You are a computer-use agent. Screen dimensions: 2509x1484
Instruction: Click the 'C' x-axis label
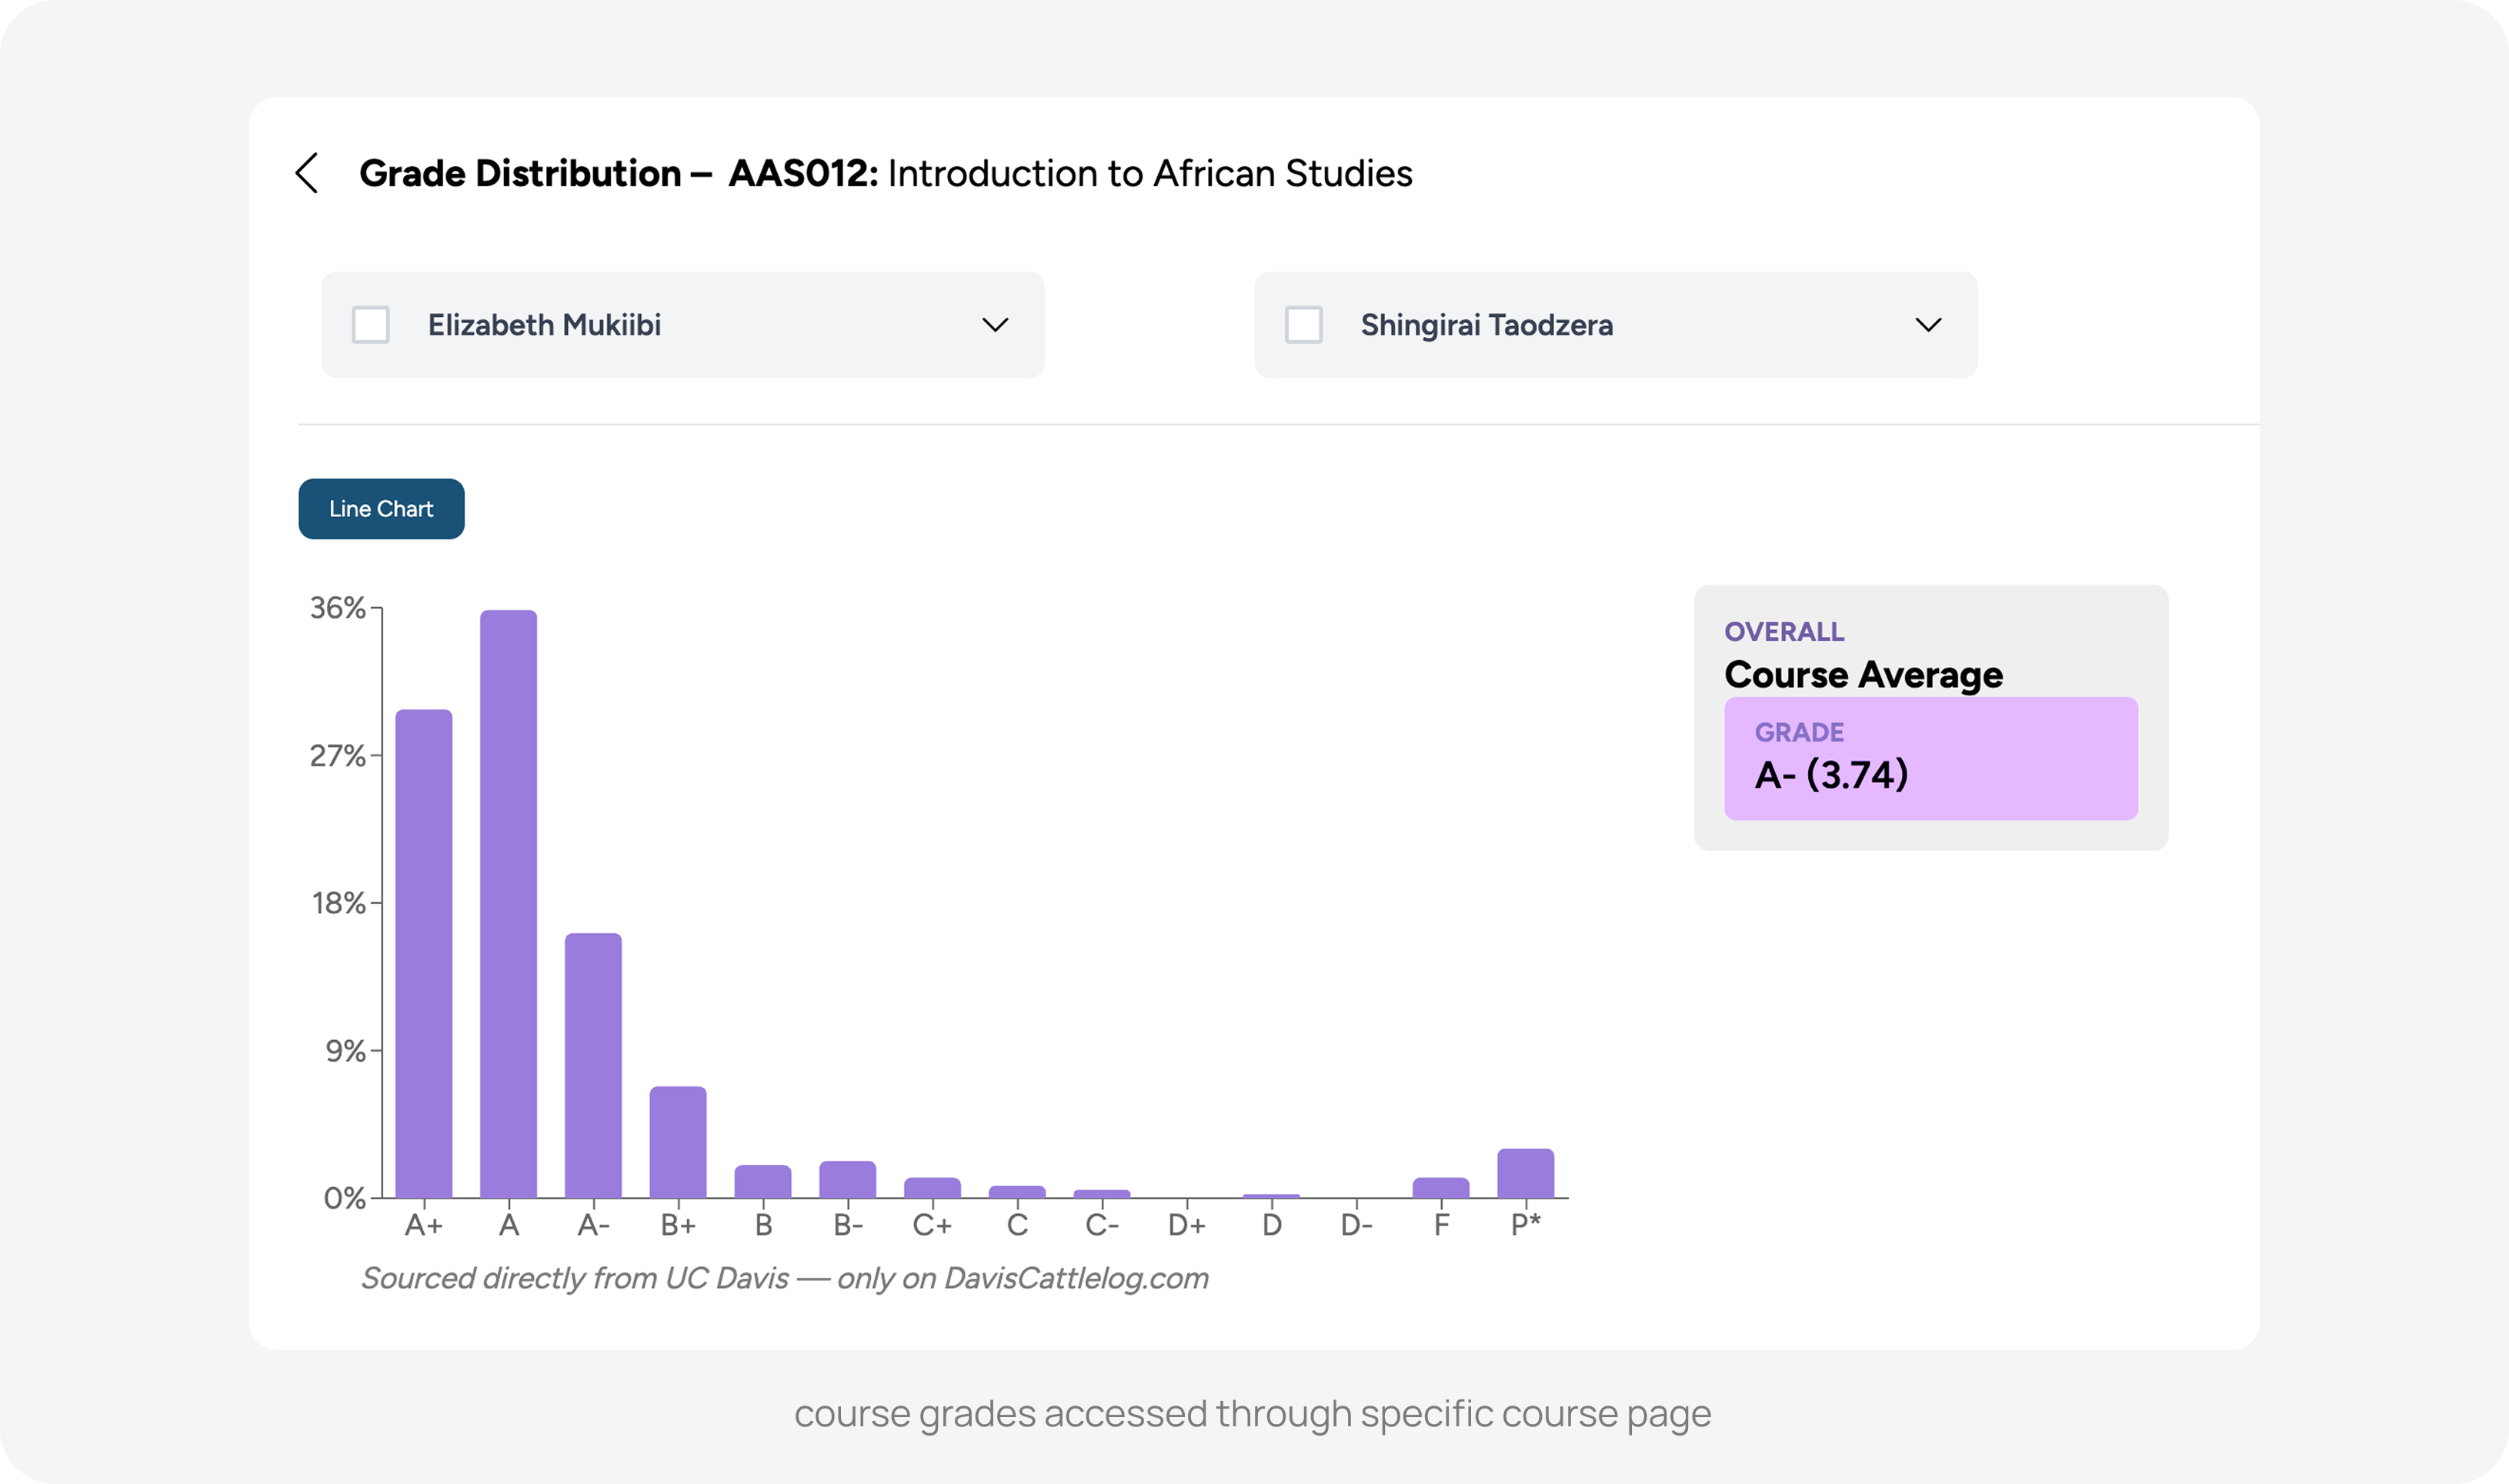click(x=1017, y=1225)
